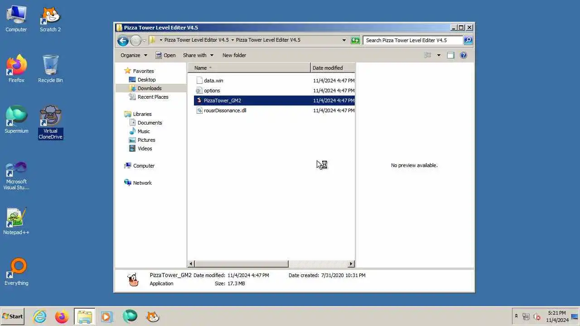The width and height of the screenshot is (580, 326).
Task: Open Firefox from the taskbar
Action: point(62,316)
